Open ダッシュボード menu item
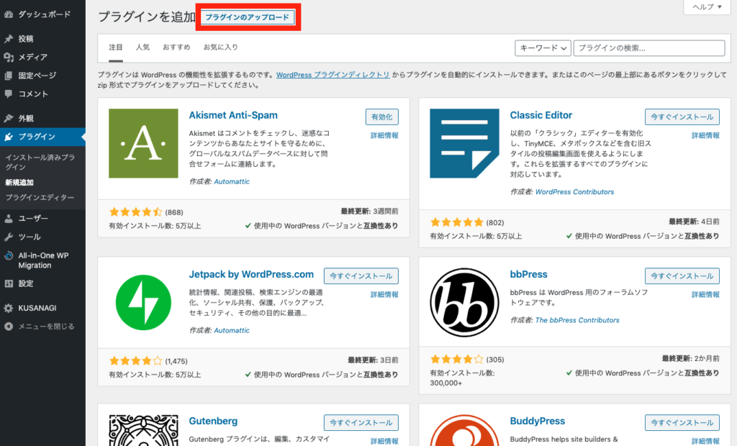Viewport: 737px width, 446px height. 42,14
